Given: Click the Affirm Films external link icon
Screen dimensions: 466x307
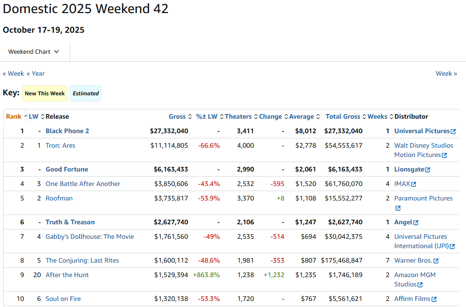Looking at the screenshot, I should point(434,299).
